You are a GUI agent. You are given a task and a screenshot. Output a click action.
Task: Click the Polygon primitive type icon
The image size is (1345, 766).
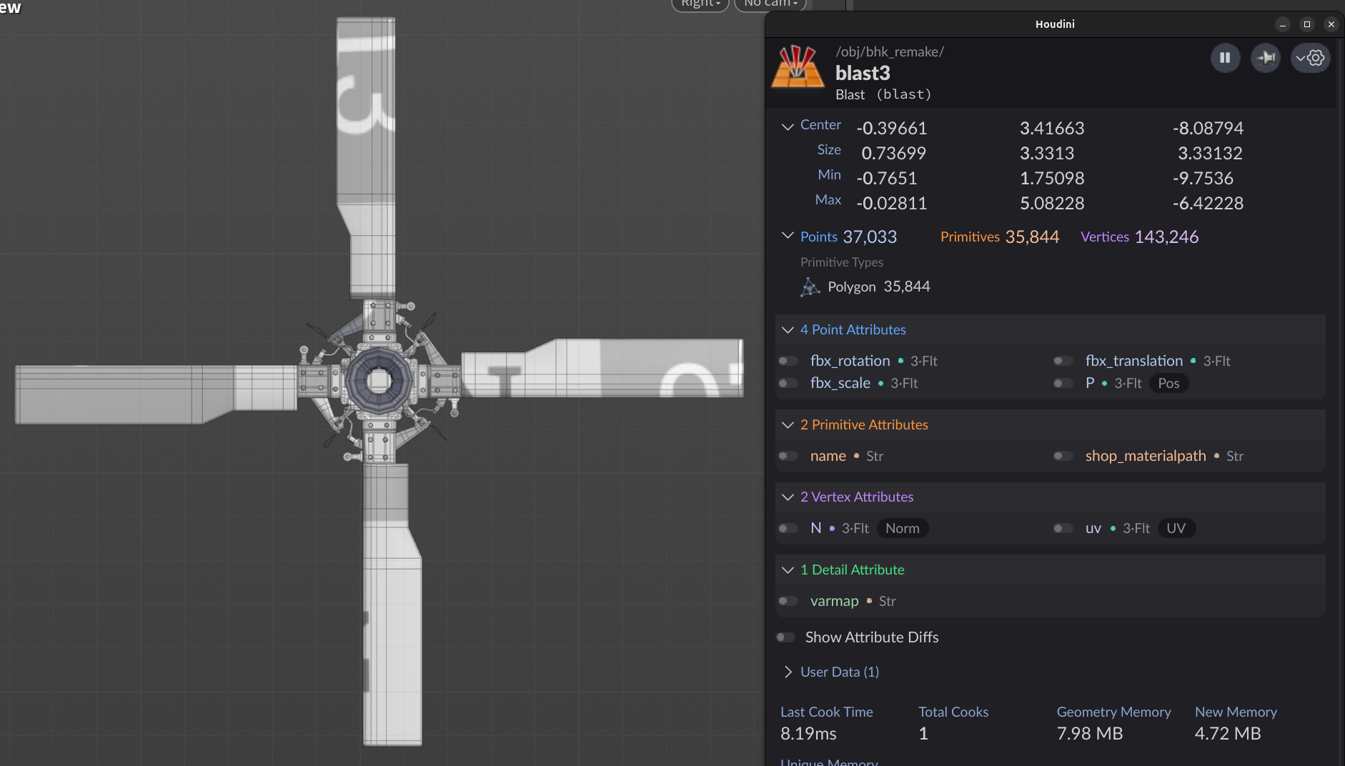[x=810, y=287]
